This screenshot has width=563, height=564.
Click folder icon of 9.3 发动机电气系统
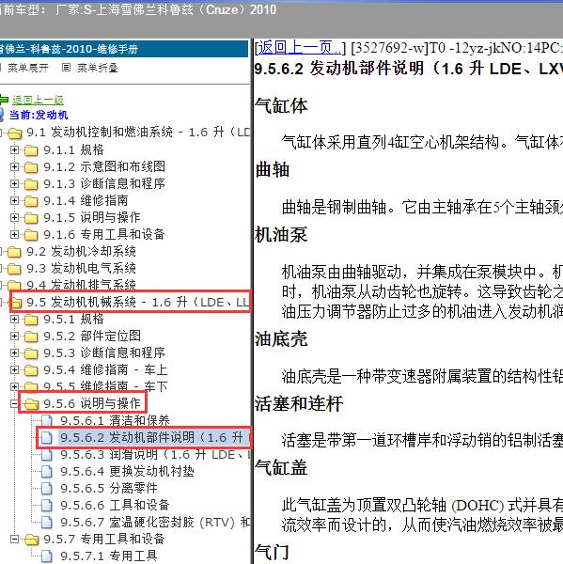click(x=14, y=269)
